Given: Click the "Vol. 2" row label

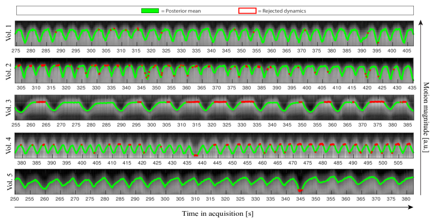Looking at the screenshot, I should 9,71.
